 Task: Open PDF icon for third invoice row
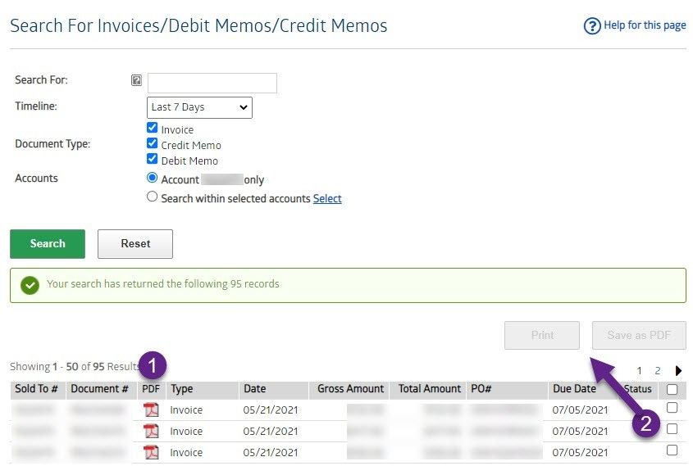pyautogui.click(x=151, y=453)
